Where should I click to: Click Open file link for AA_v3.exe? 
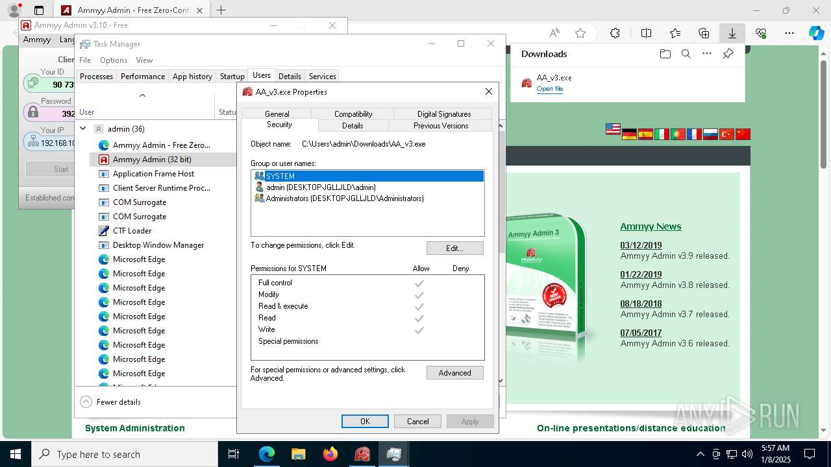pyautogui.click(x=549, y=89)
